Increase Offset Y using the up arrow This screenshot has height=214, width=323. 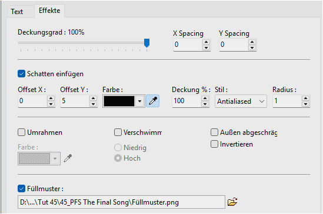click(93, 98)
